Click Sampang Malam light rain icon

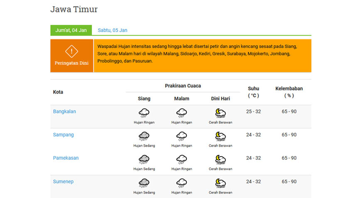tap(181, 136)
